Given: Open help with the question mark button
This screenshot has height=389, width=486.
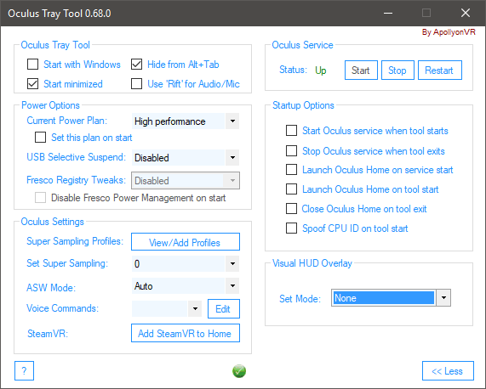Looking at the screenshot, I should 24,370.
